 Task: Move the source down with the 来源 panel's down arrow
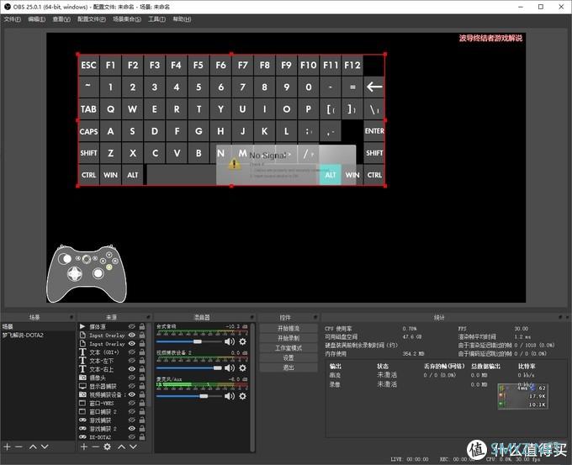click(133, 447)
